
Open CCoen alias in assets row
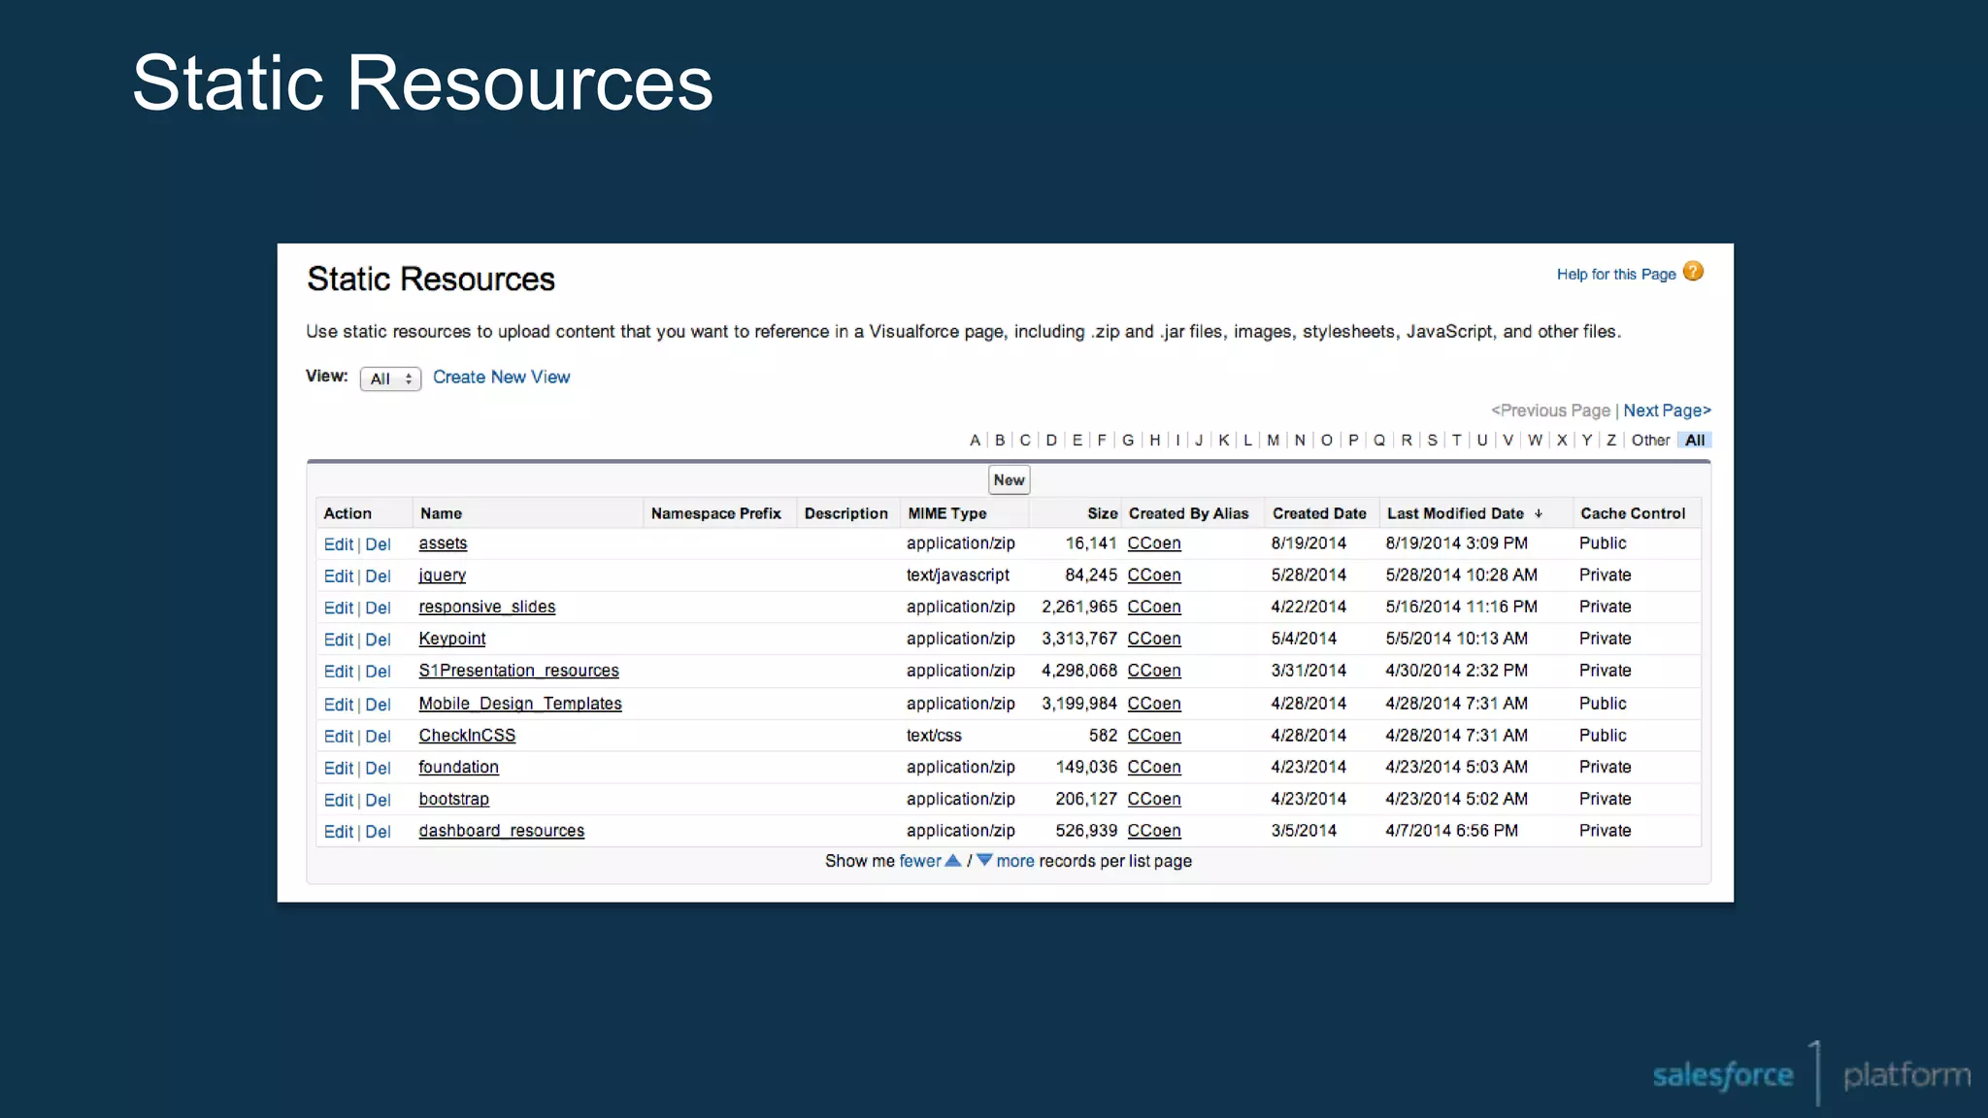coord(1154,543)
